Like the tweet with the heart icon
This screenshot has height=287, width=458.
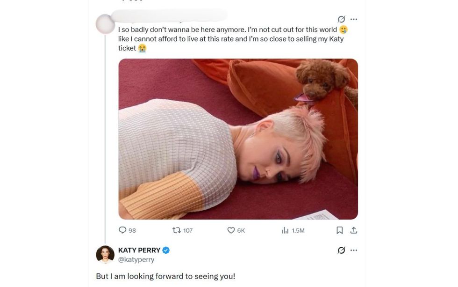click(230, 230)
